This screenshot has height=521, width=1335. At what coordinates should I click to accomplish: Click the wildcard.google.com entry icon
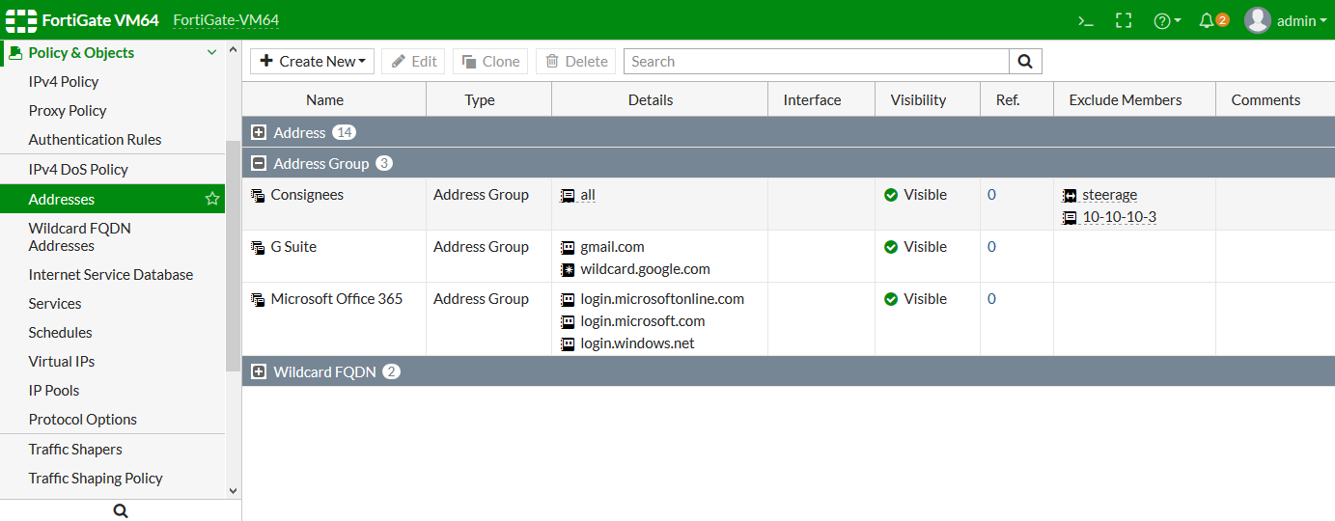tap(568, 270)
